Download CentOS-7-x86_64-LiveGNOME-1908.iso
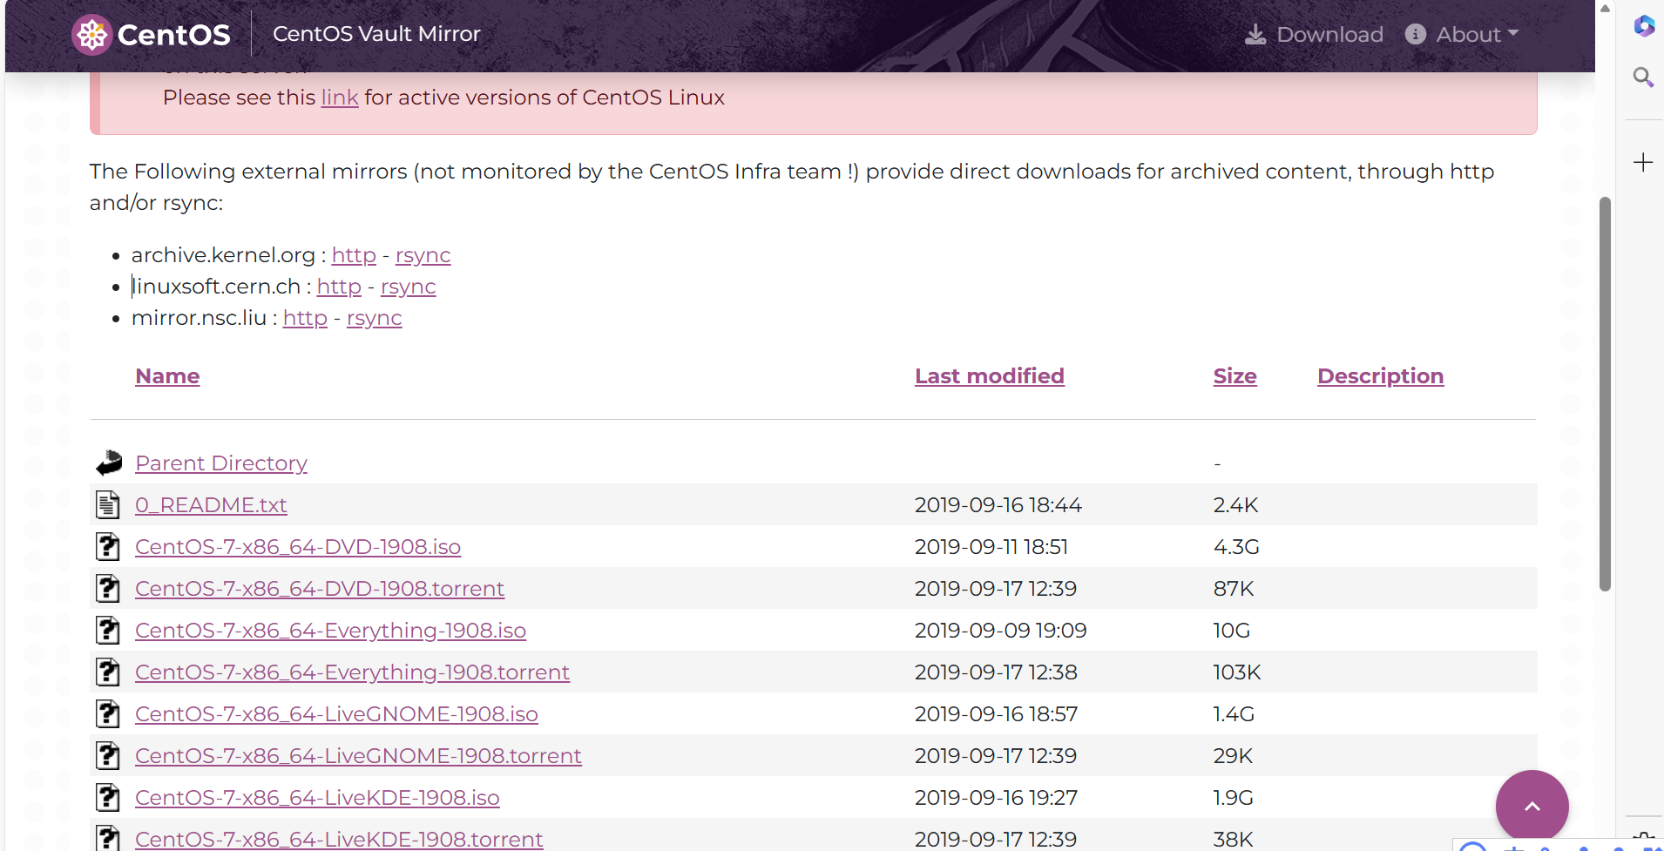Image resolution: width=1664 pixels, height=851 pixels. (x=336, y=714)
